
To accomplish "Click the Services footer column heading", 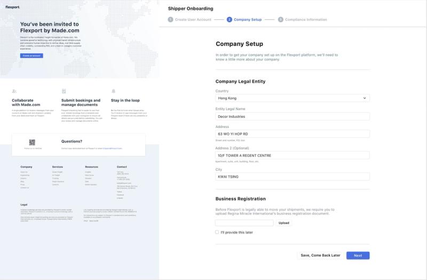I will [58, 167].
